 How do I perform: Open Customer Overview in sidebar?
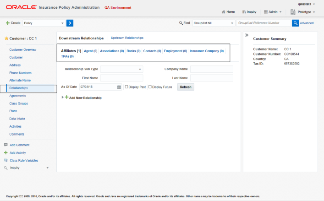(x=23, y=50)
